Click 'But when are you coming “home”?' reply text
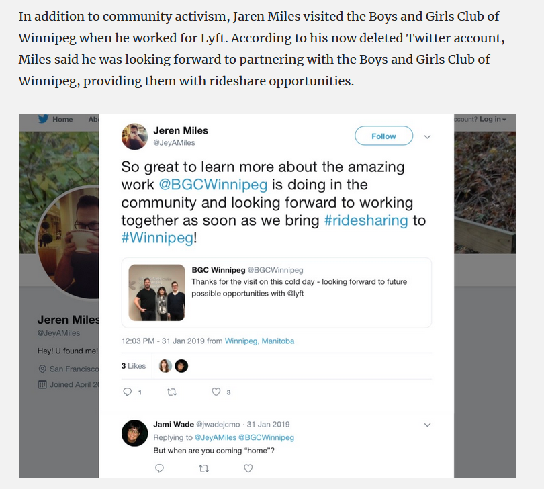The image size is (544, 489). pos(214,451)
